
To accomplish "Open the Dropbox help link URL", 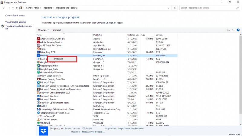I will pyautogui.click(x=93, y=132).
